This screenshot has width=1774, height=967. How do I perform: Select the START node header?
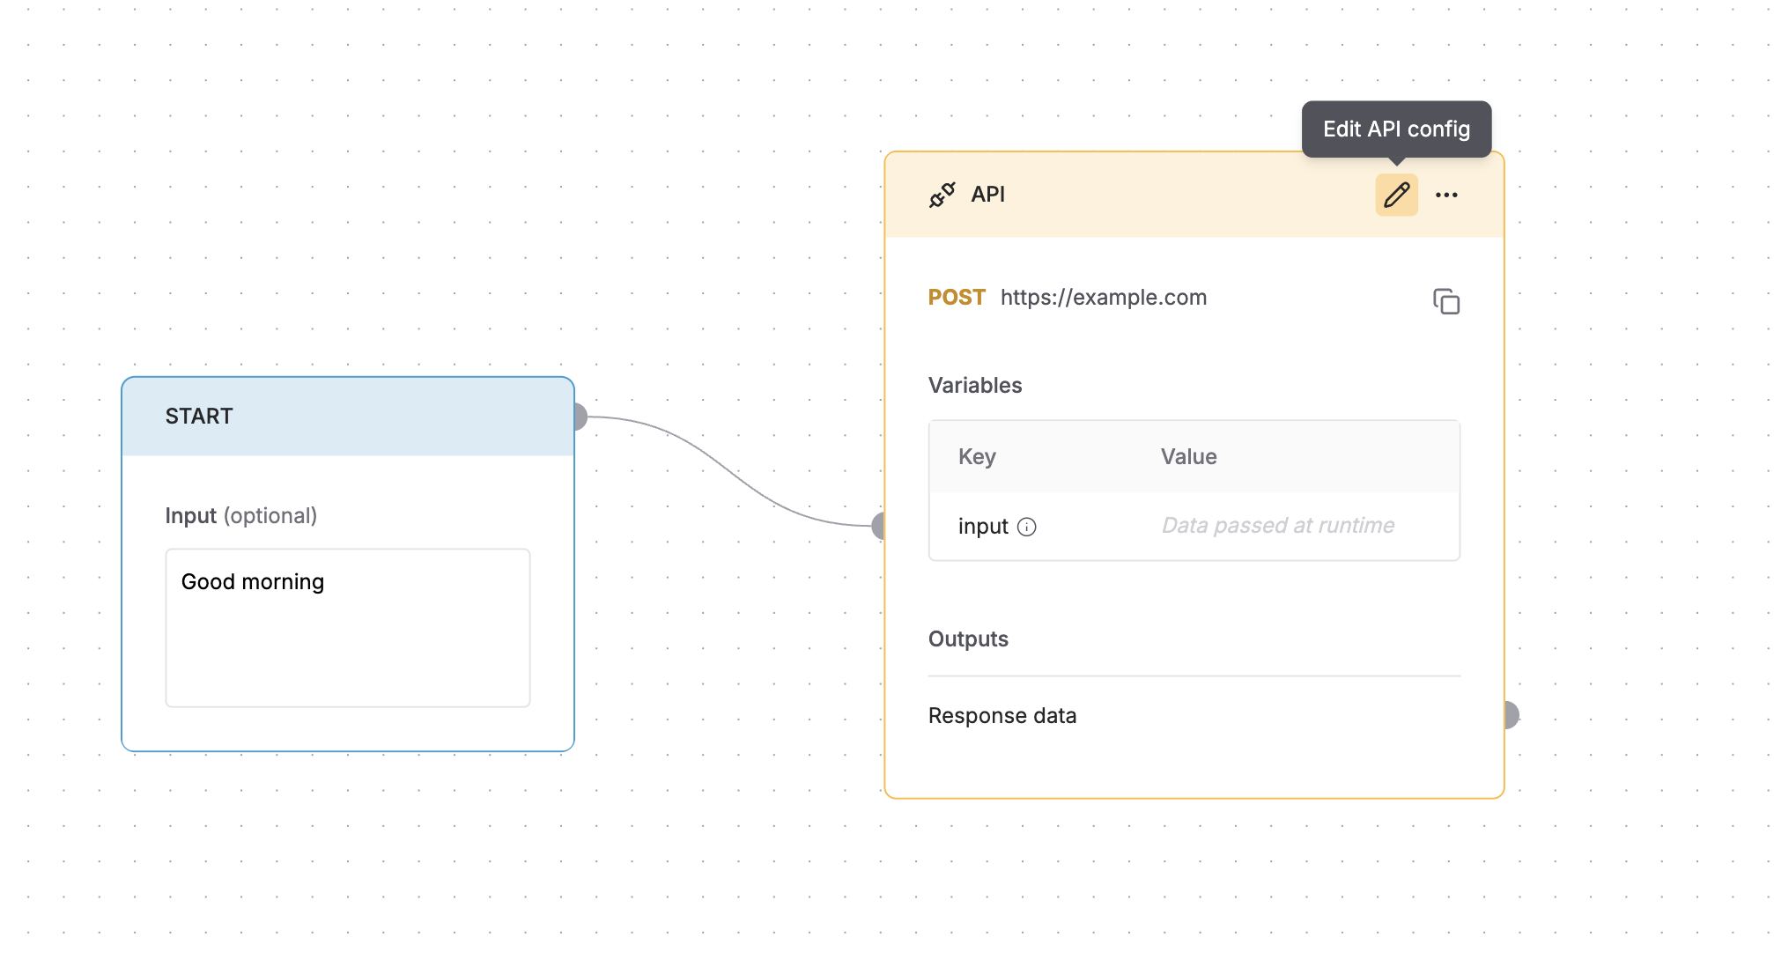pyautogui.click(x=348, y=416)
